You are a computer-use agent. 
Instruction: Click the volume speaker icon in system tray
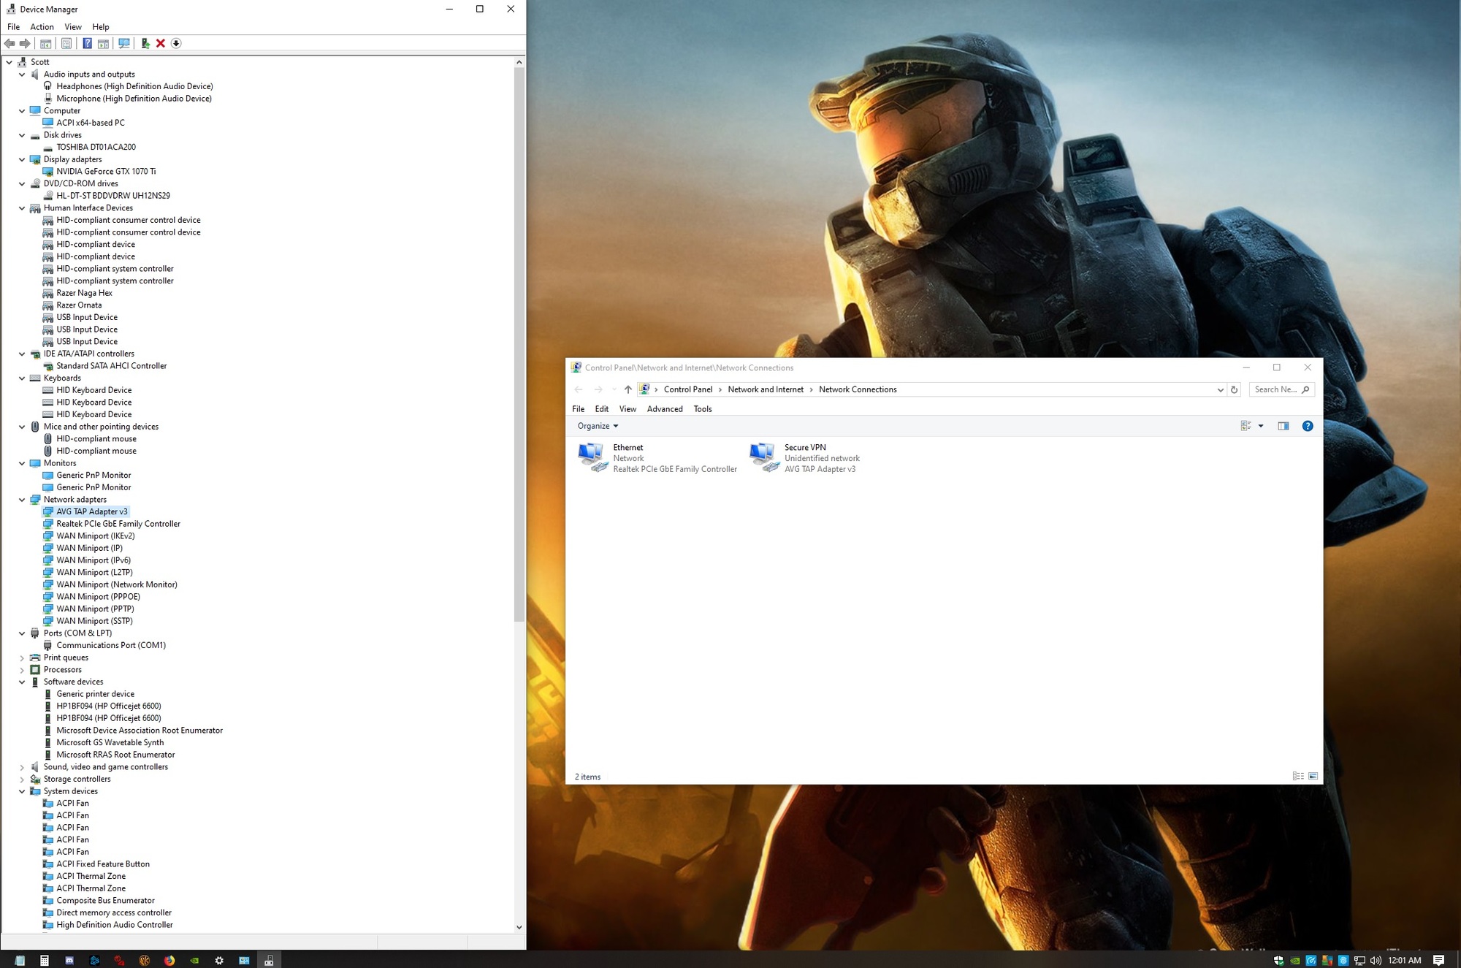[1376, 961]
